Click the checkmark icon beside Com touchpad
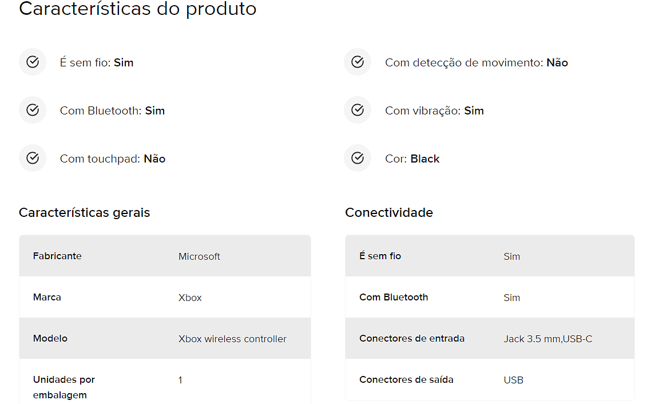Screen dimensions: 655x404 pyautogui.click(x=33, y=158)
